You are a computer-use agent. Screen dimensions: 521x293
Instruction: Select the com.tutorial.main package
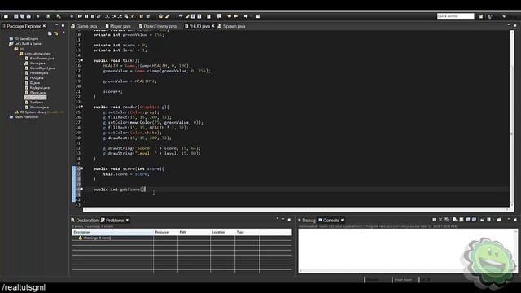pos(35,54)
